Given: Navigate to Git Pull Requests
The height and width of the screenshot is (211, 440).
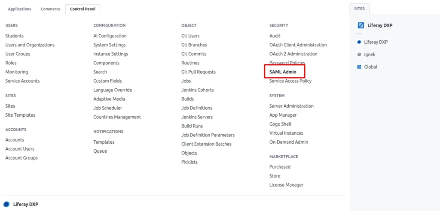Looking at the screenshot, I should [x=198, y=72].
